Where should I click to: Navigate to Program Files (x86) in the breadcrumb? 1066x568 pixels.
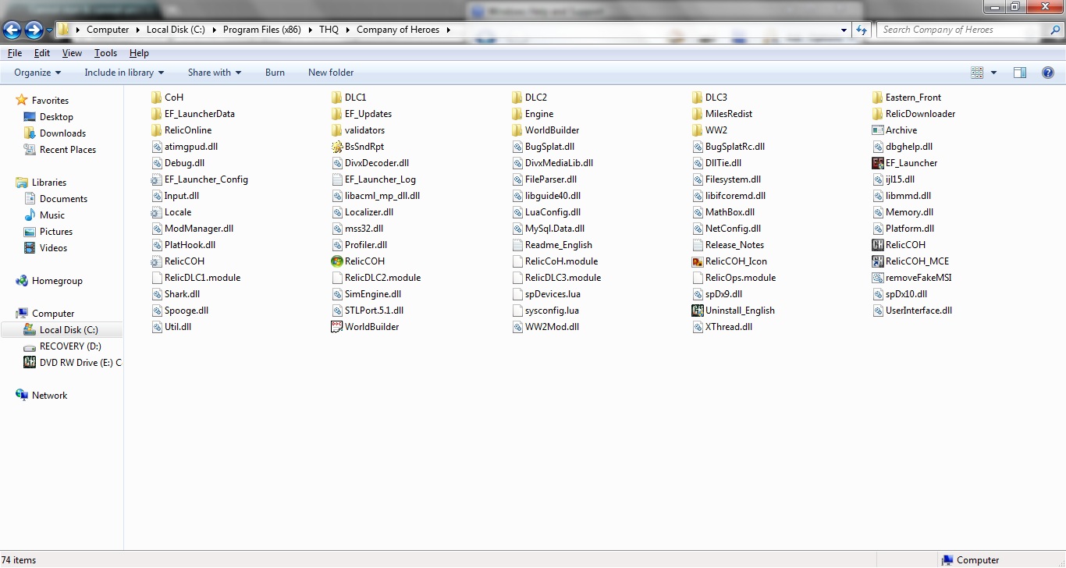click(x=262, y=30)
